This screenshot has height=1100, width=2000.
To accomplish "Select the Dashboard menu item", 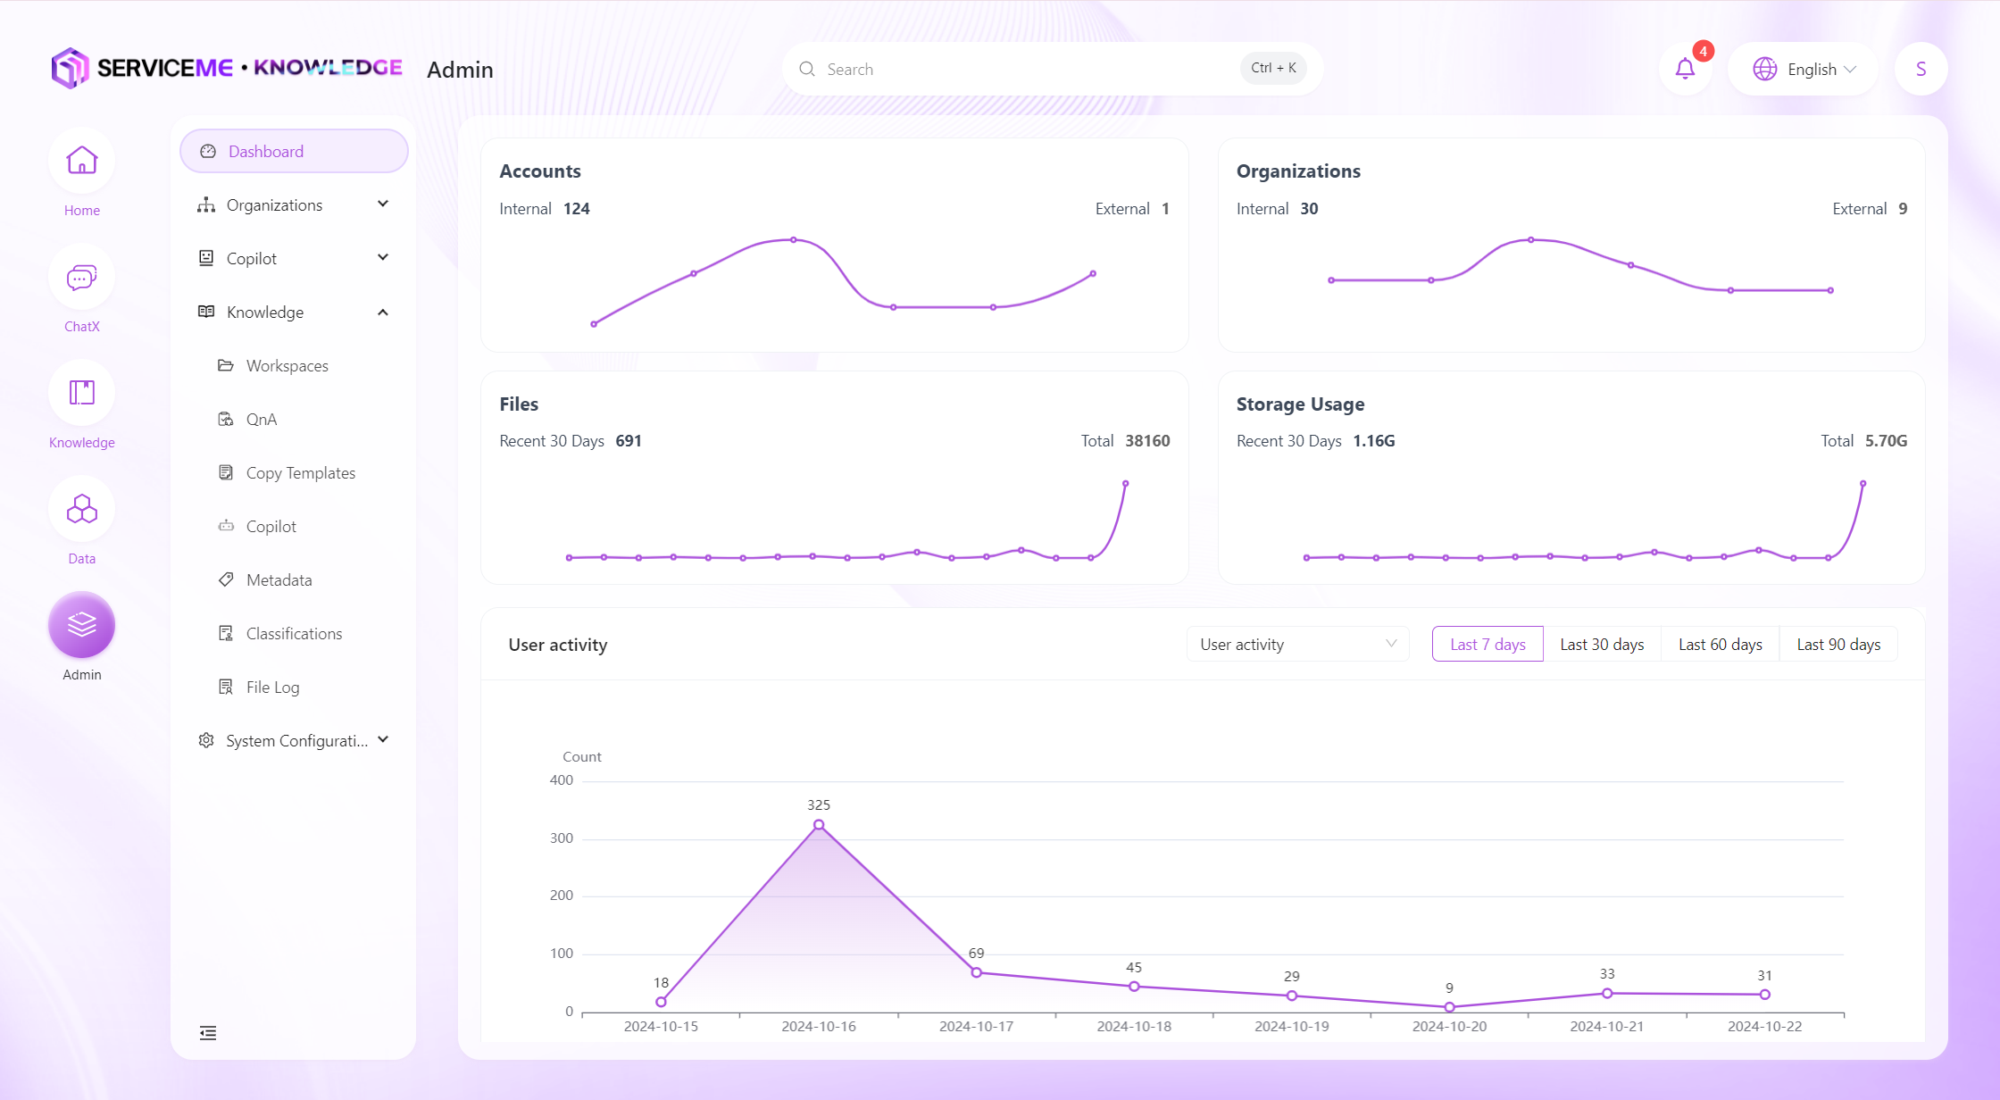I will pos(294,152).
